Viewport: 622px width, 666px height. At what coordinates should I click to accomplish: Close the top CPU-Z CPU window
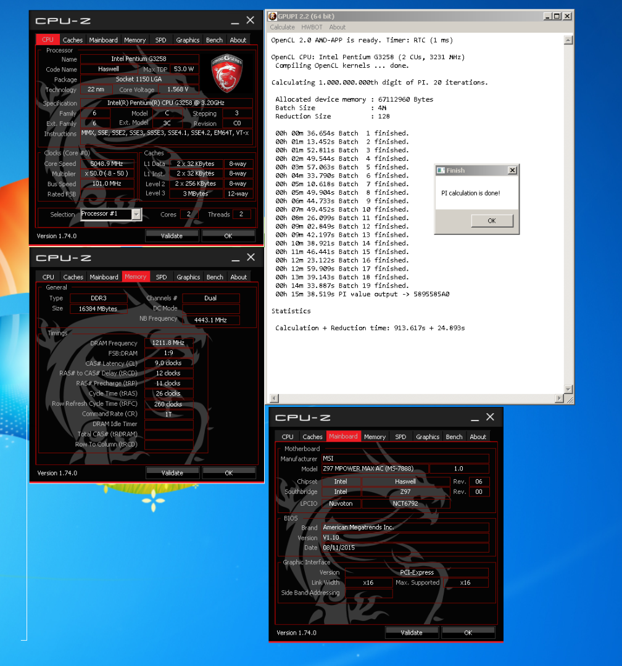click(x=251, y=20)
